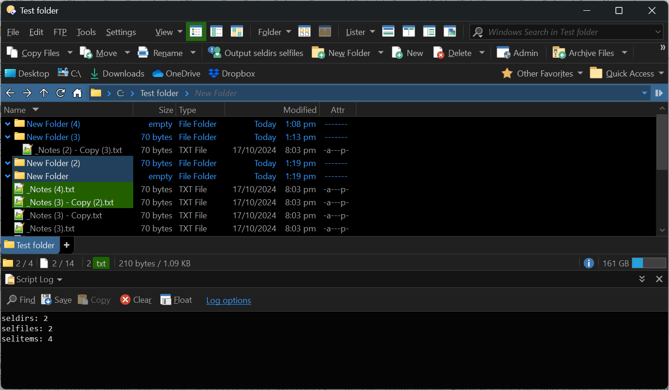Open the Copy Files dropdown arrow
Image resolution: width=669 pixels, height=390 pixels.
(70, 53)
